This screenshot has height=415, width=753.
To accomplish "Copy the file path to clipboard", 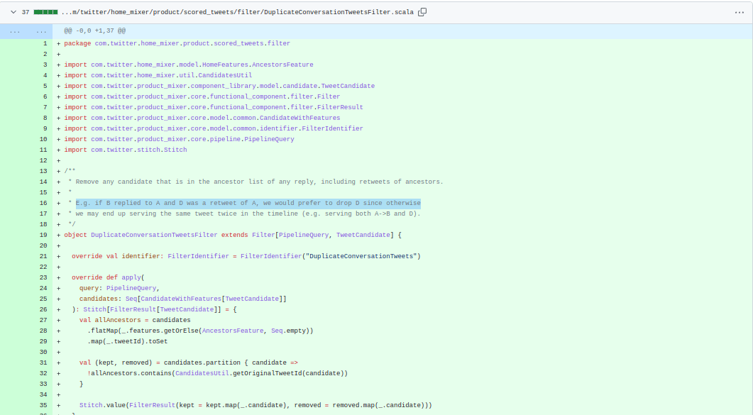I will pyautogui.click(x=422, y=12).
